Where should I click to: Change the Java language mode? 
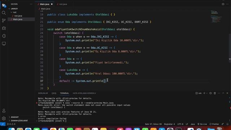[192, 124]
